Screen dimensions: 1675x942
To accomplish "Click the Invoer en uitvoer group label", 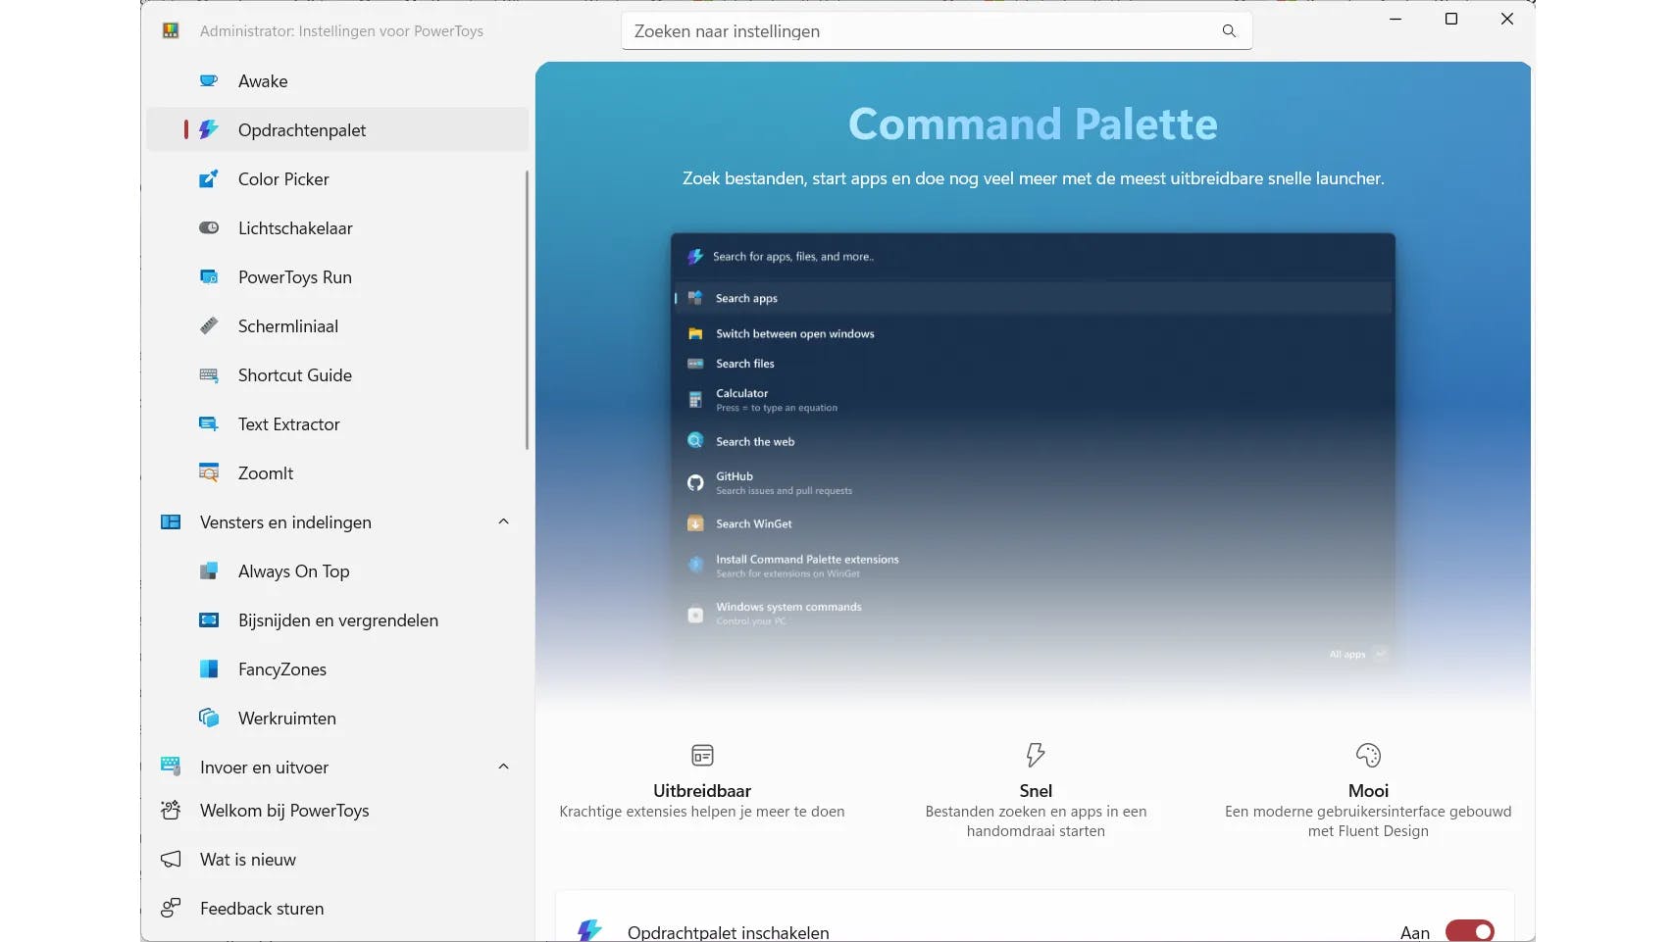I will [x=264, y=768].
